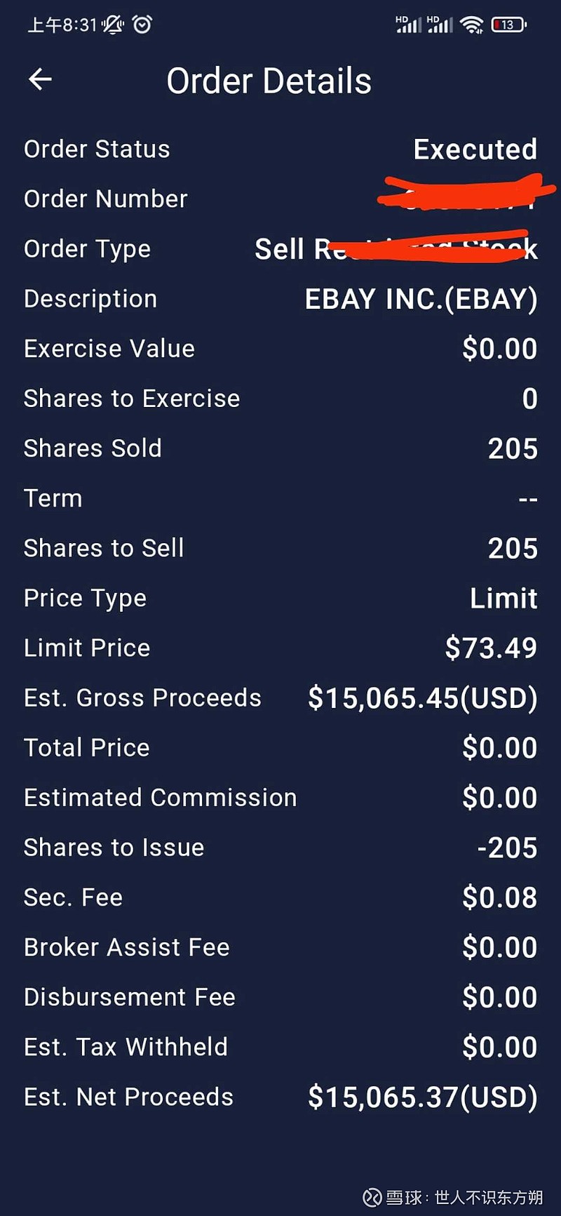Screen dimensions: 561x1216
Task: Tap the Wi-Fi status icon
Action: click(x=472, y=25)
